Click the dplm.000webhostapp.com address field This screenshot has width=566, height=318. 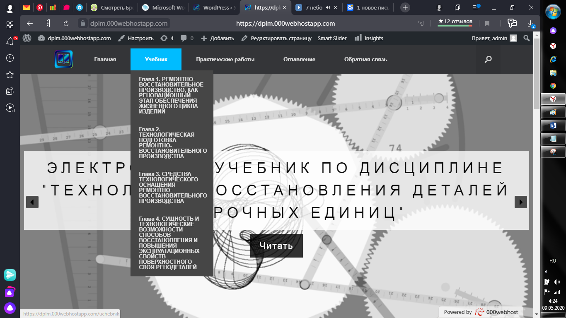click(x=129, y=24)
